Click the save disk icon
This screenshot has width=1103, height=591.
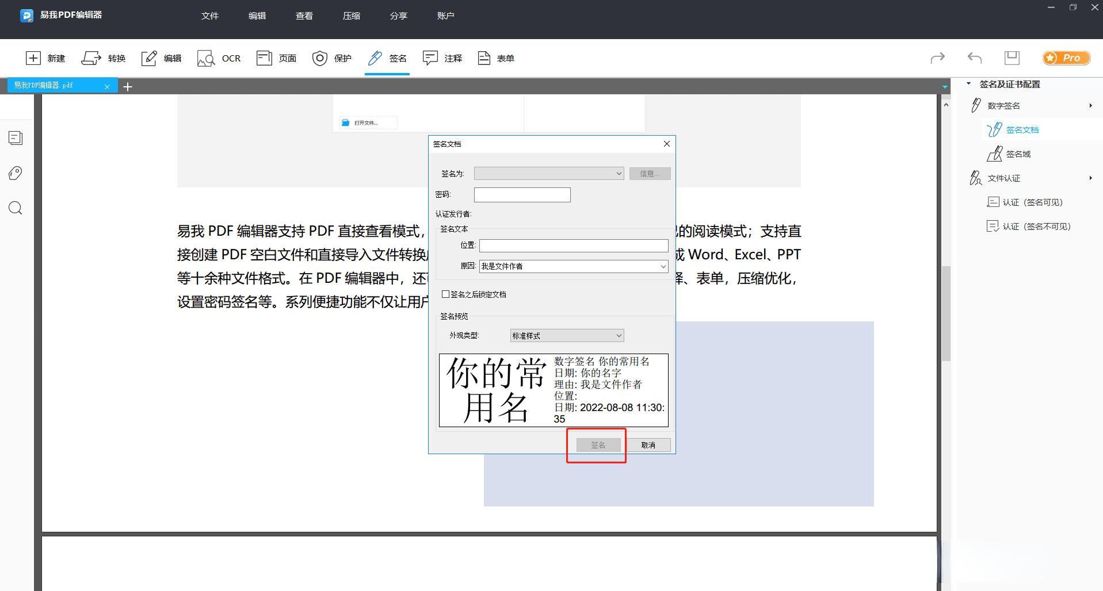coord(1012,57)
